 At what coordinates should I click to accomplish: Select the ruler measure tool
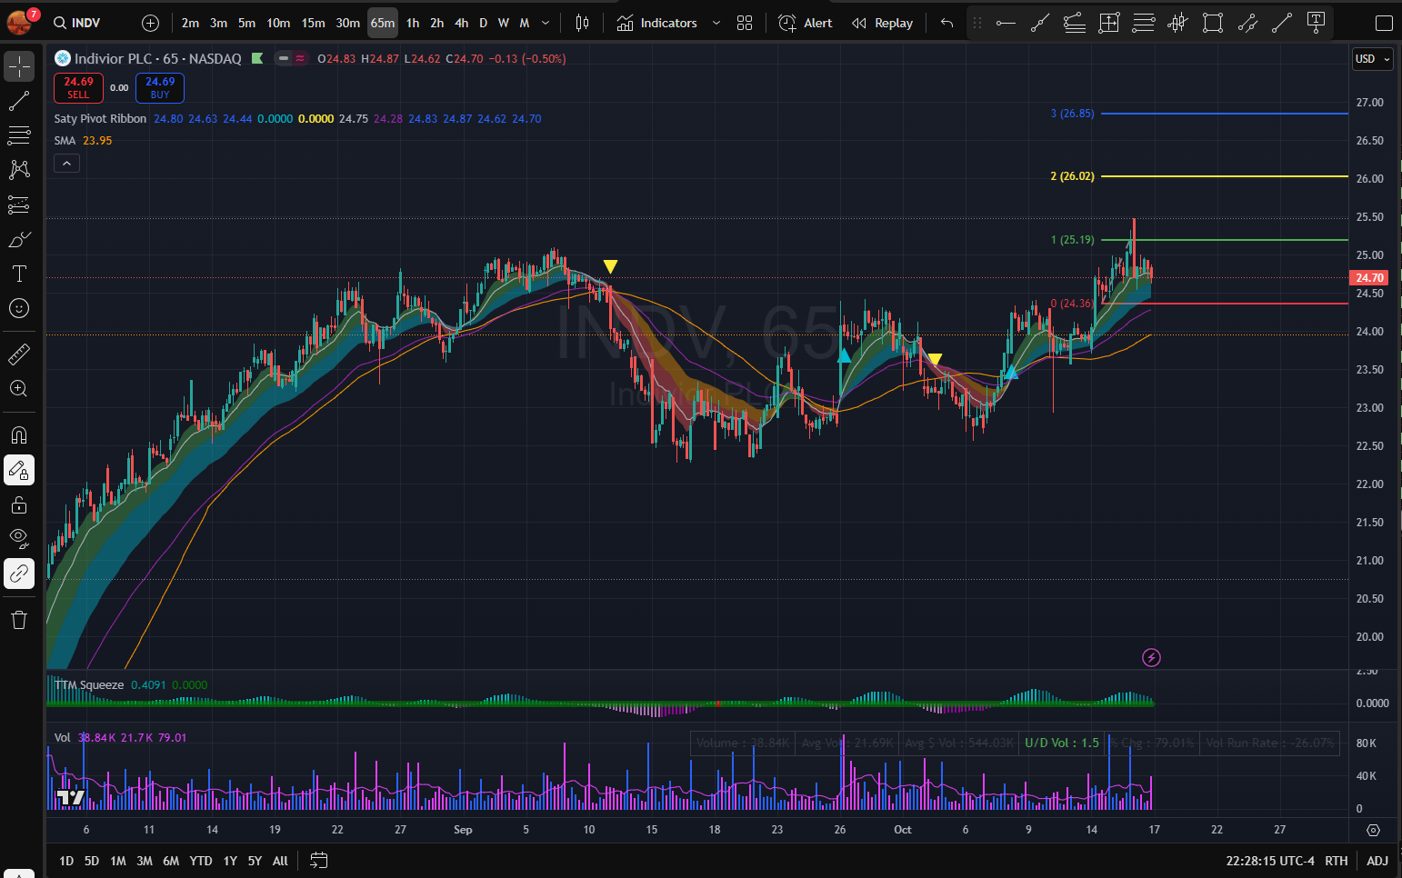coord(19,354)
